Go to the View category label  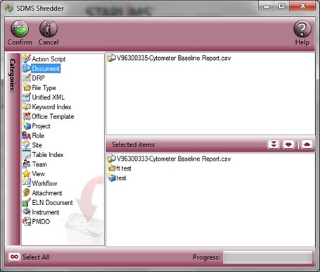pyautogui.click(x=38, y=174)
